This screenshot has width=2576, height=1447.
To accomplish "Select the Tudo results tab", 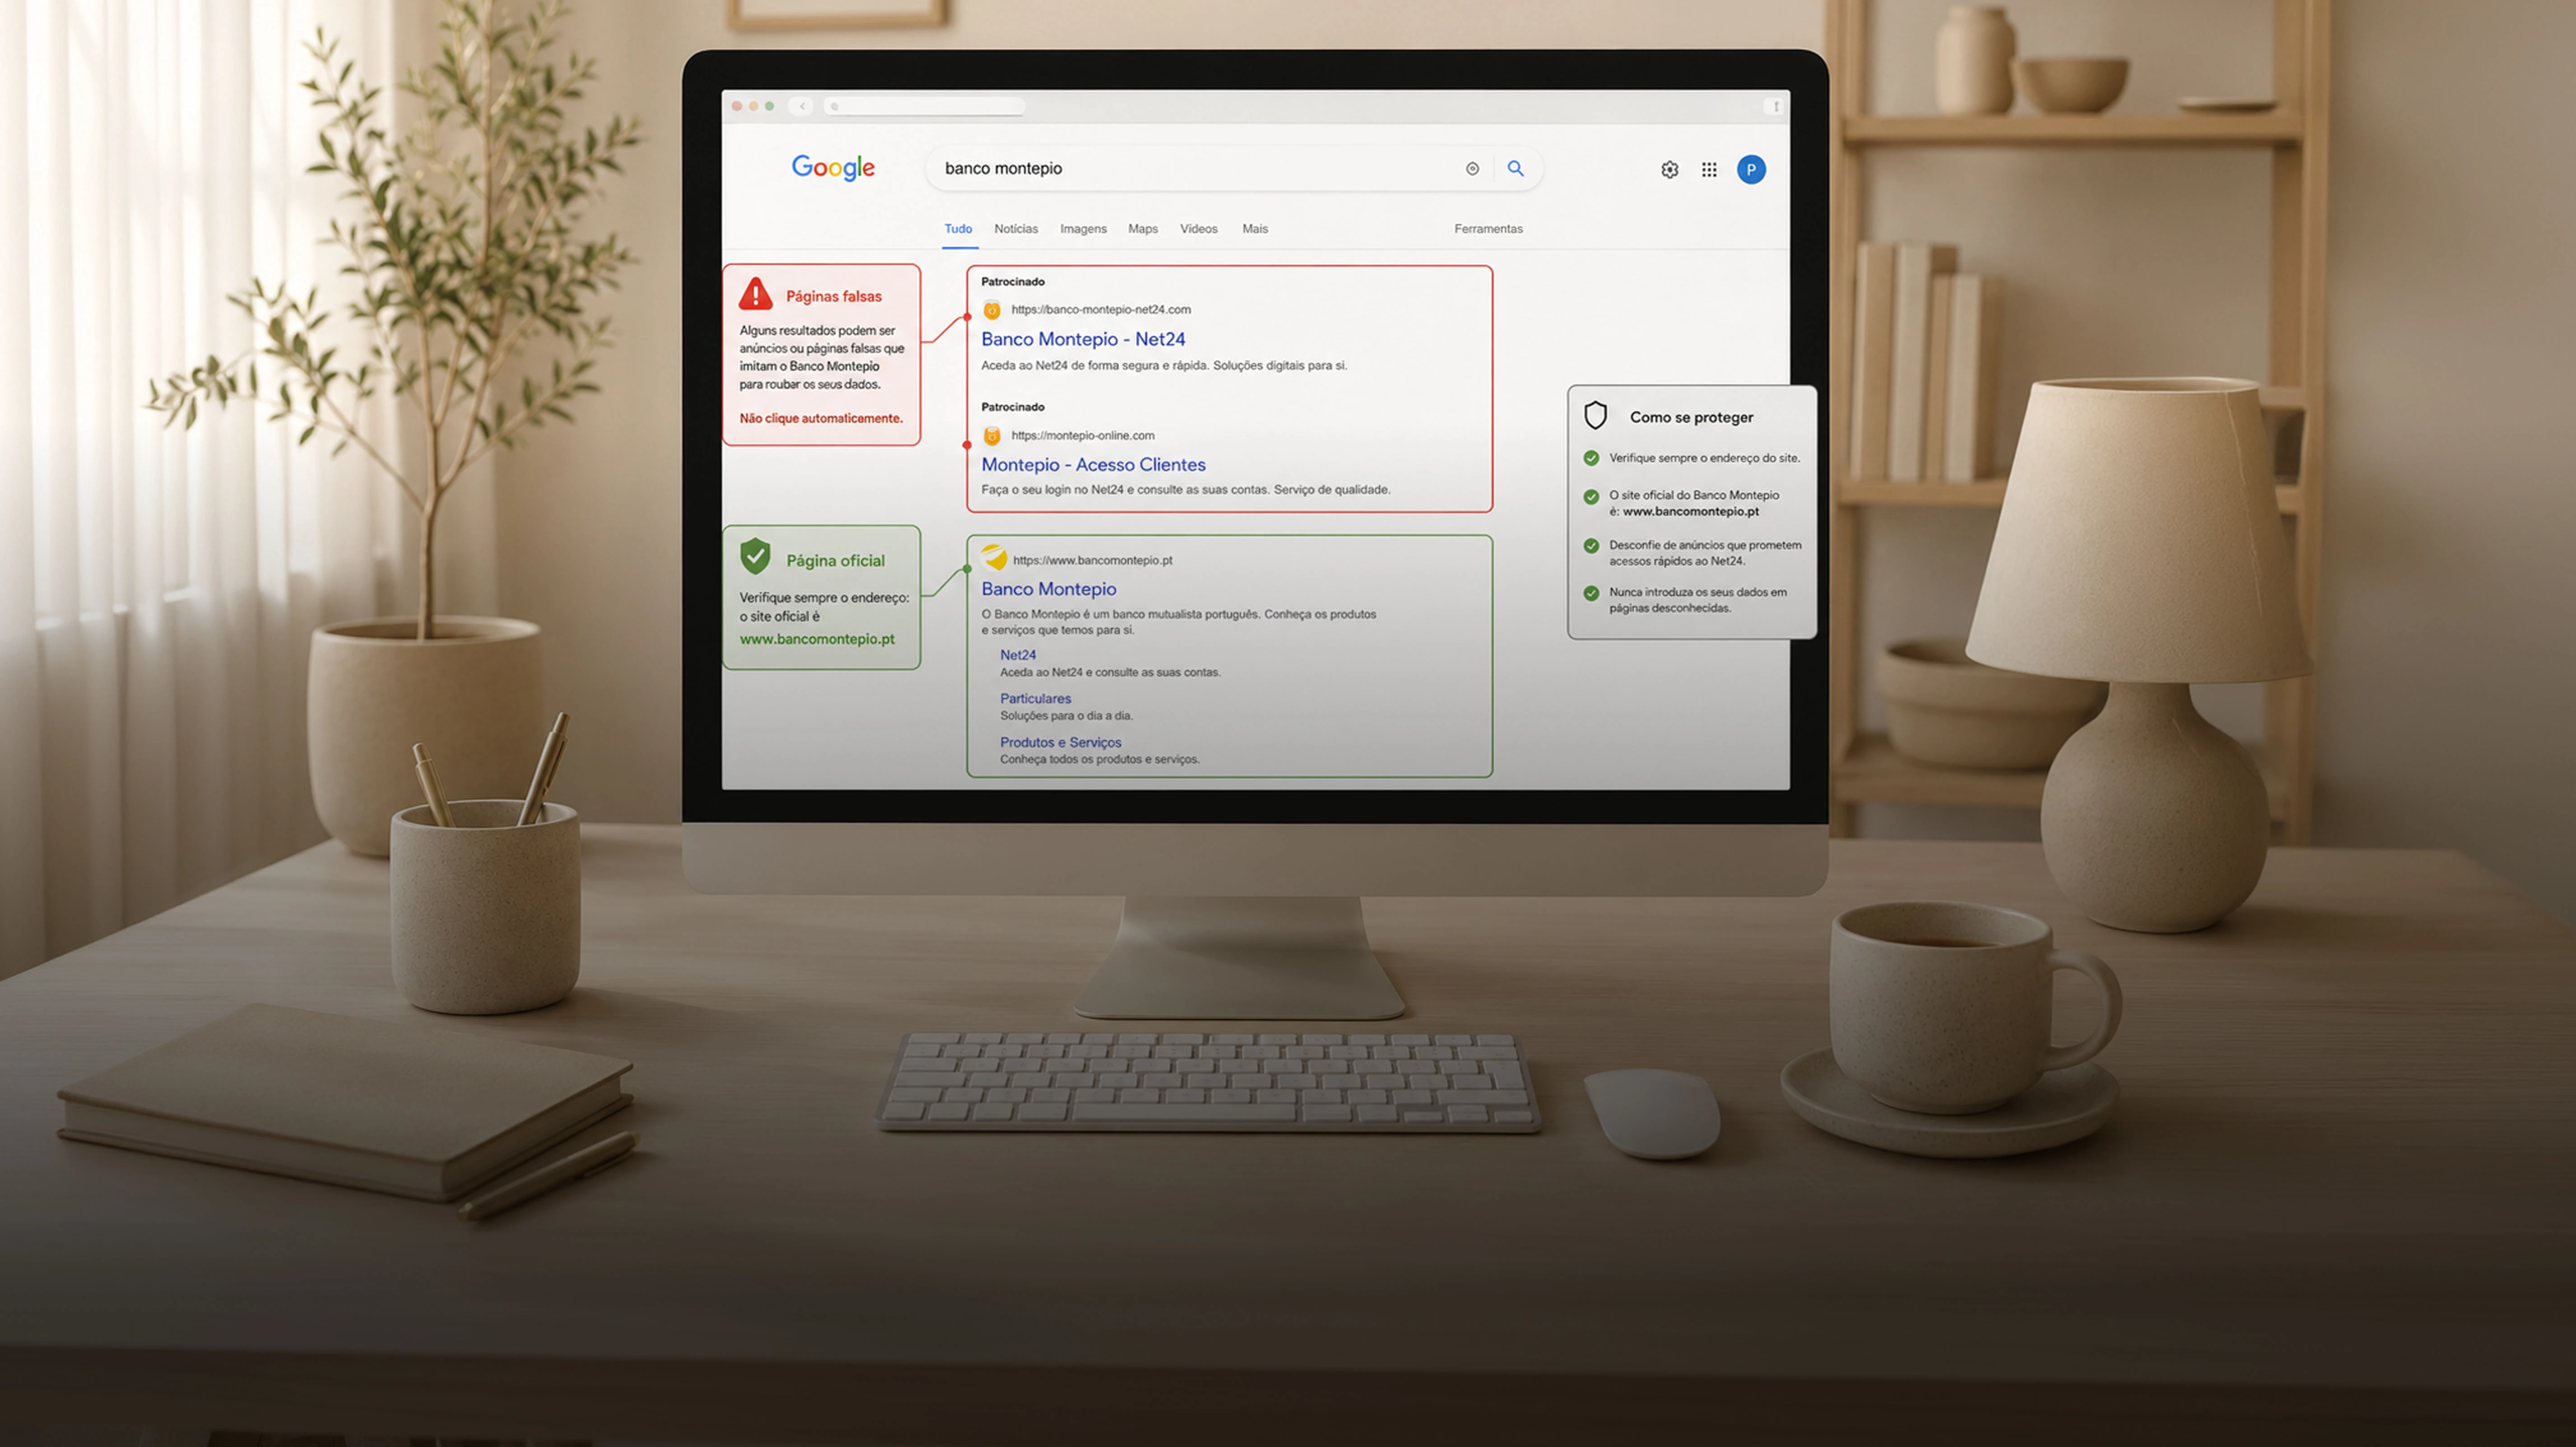I will [x=958, y=229].
